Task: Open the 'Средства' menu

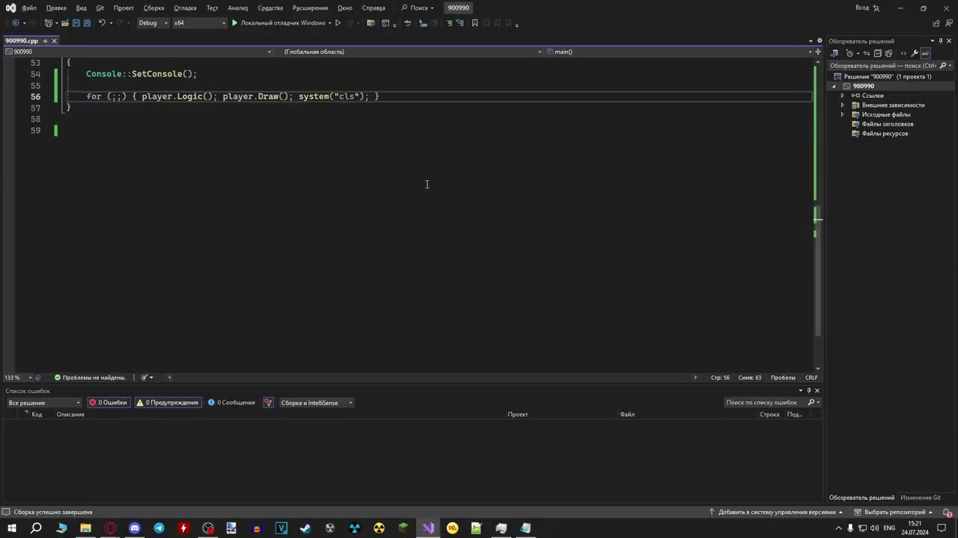Action: (270, 7)
